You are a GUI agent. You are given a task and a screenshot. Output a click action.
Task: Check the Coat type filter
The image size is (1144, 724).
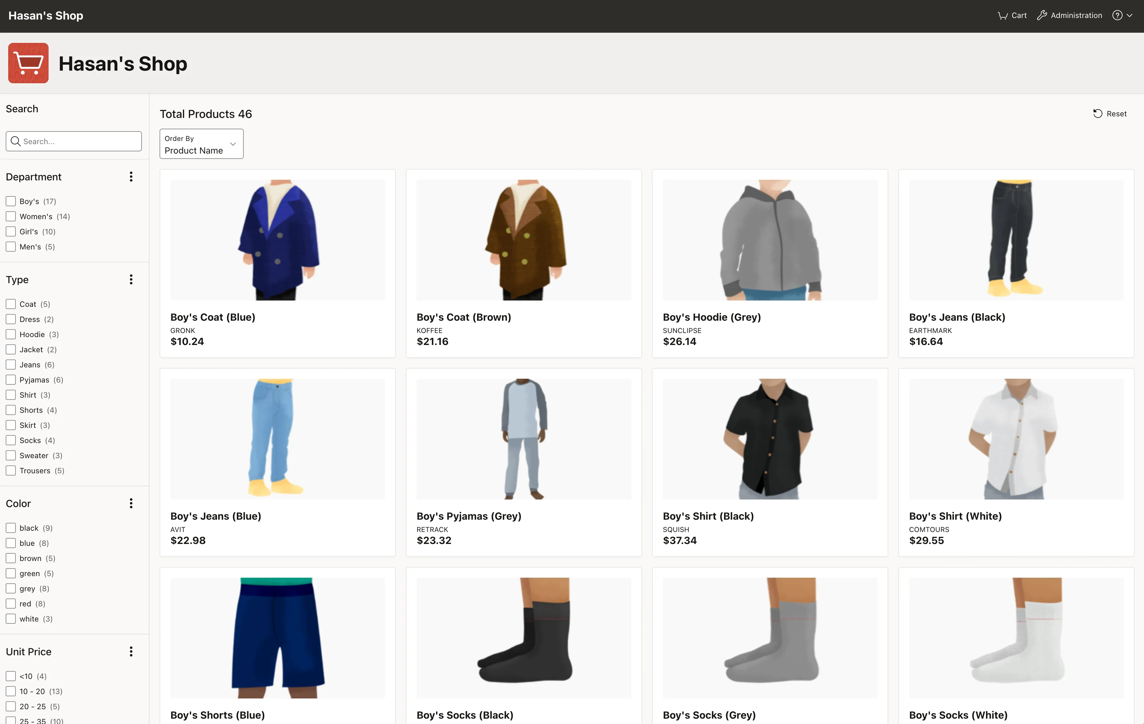(x=11, y=304)
